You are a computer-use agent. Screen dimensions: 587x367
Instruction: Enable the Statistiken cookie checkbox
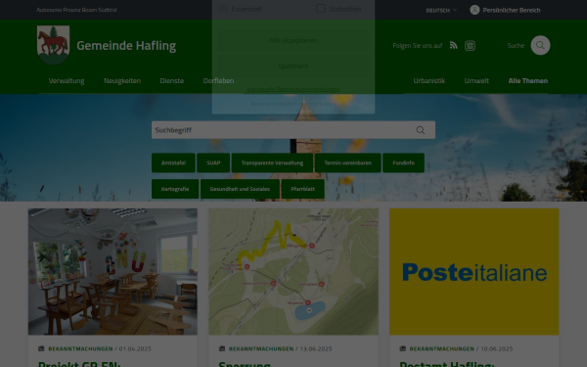(x=321, y=9)
